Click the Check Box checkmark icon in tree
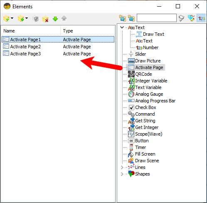This screenshot has height=203, width=207. [131, 107]
